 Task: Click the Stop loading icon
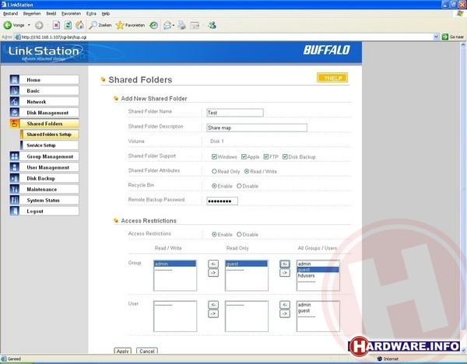point(56,26)
